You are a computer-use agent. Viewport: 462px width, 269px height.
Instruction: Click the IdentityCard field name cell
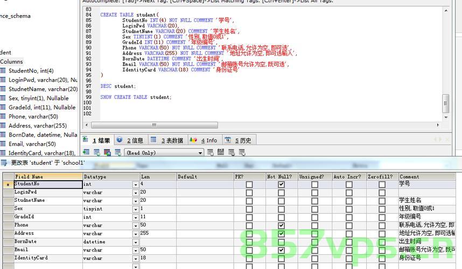(48, 258)
